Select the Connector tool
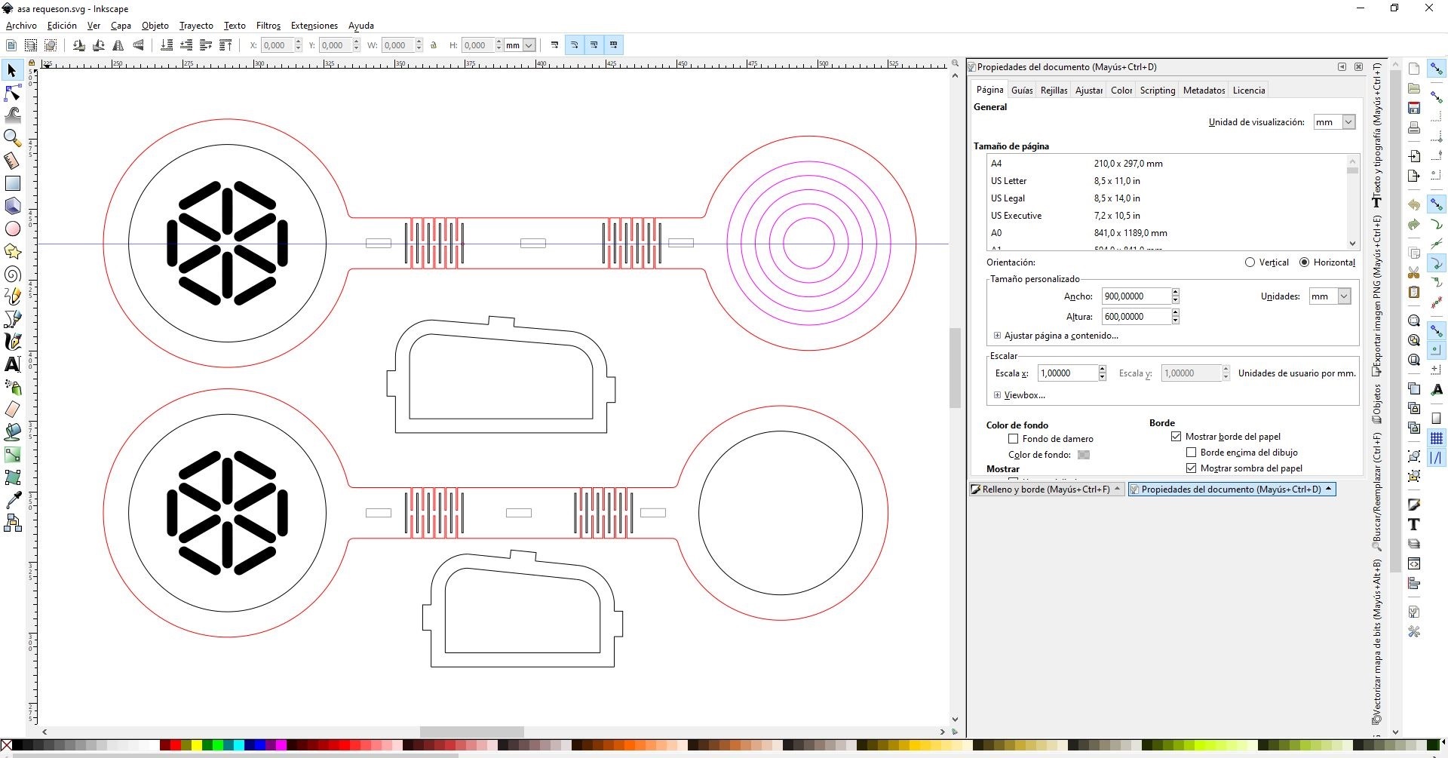The width and height of the screenshot is (1448, 758). (12, 523)
